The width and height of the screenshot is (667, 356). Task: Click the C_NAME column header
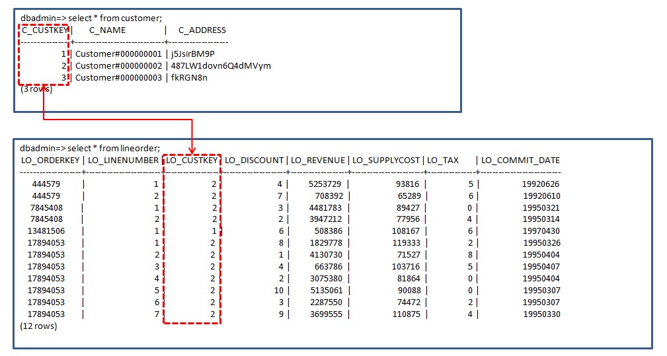tap(107, 30)
